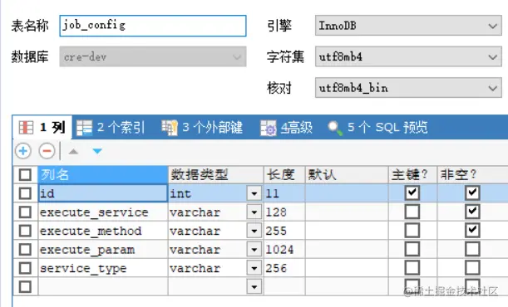This screenshot has height=307, width=508.
Task: Click the 长度 column header
Action: pyautogui.click(x=284, y=175)
